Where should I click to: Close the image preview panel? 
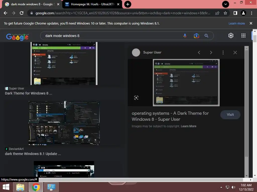coord(235,52)
